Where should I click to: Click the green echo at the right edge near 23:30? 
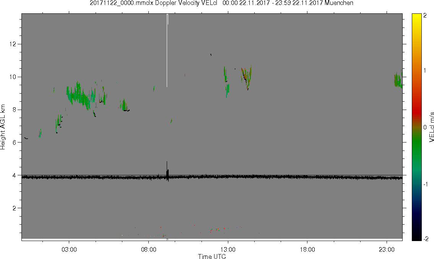398,79
